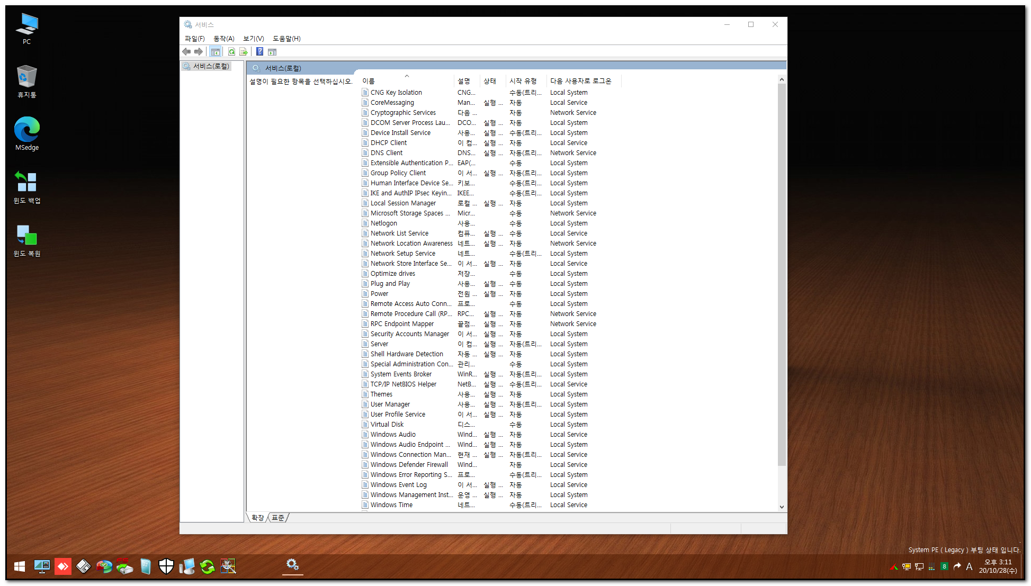Screen dimensions: 1031x586
Task: Open the 보기(V) menu
Action: point(254,39)
